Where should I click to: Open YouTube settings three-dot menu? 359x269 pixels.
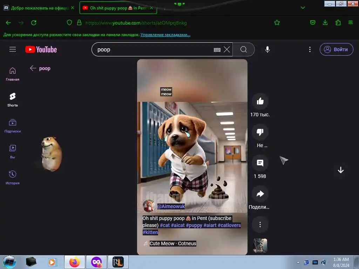click(x=310, y=49)
